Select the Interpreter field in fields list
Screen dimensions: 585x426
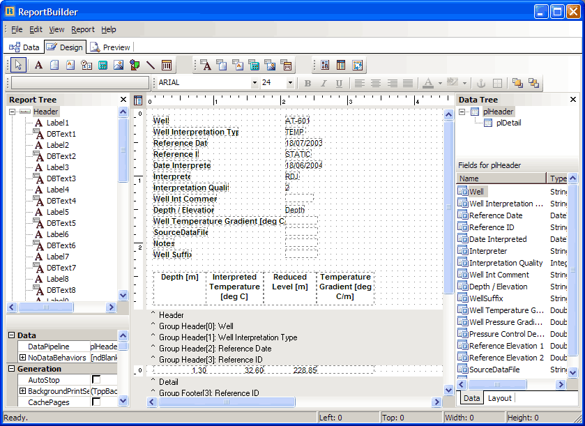pyautogui.click(x=488, y=251)
